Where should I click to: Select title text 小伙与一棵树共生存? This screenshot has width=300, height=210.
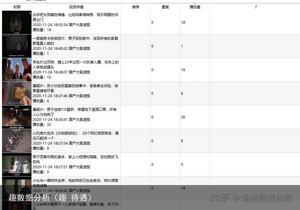(x=50, y=180)
